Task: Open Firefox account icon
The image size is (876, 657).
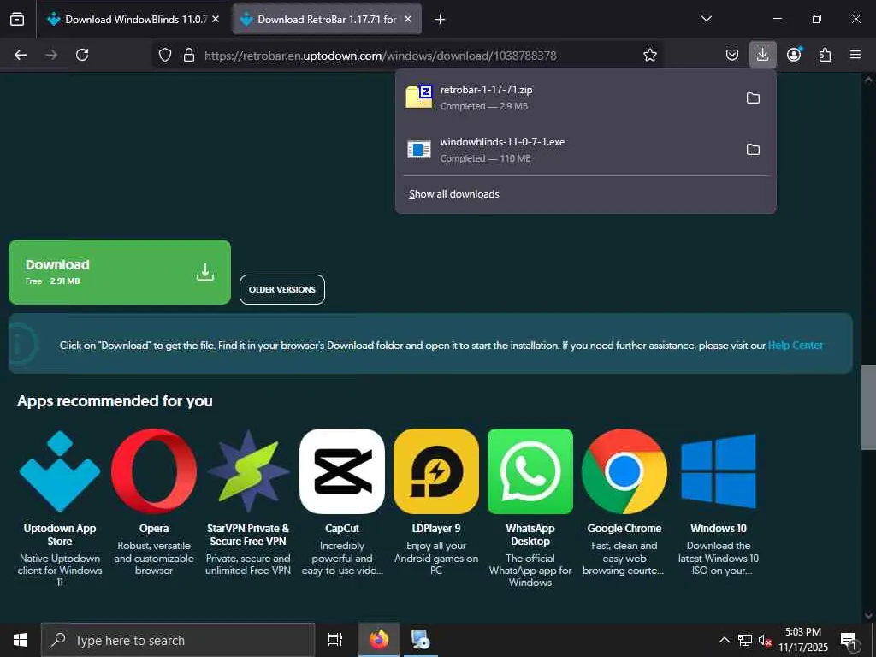Action: click(794, 55)
